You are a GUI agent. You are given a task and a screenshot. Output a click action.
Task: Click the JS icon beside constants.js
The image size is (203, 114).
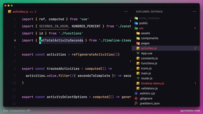point(138,58)
